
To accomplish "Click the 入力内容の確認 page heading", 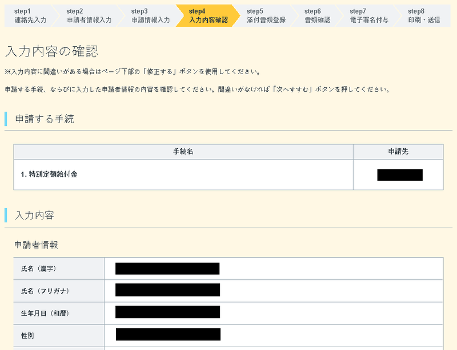I will click(52, 51).
